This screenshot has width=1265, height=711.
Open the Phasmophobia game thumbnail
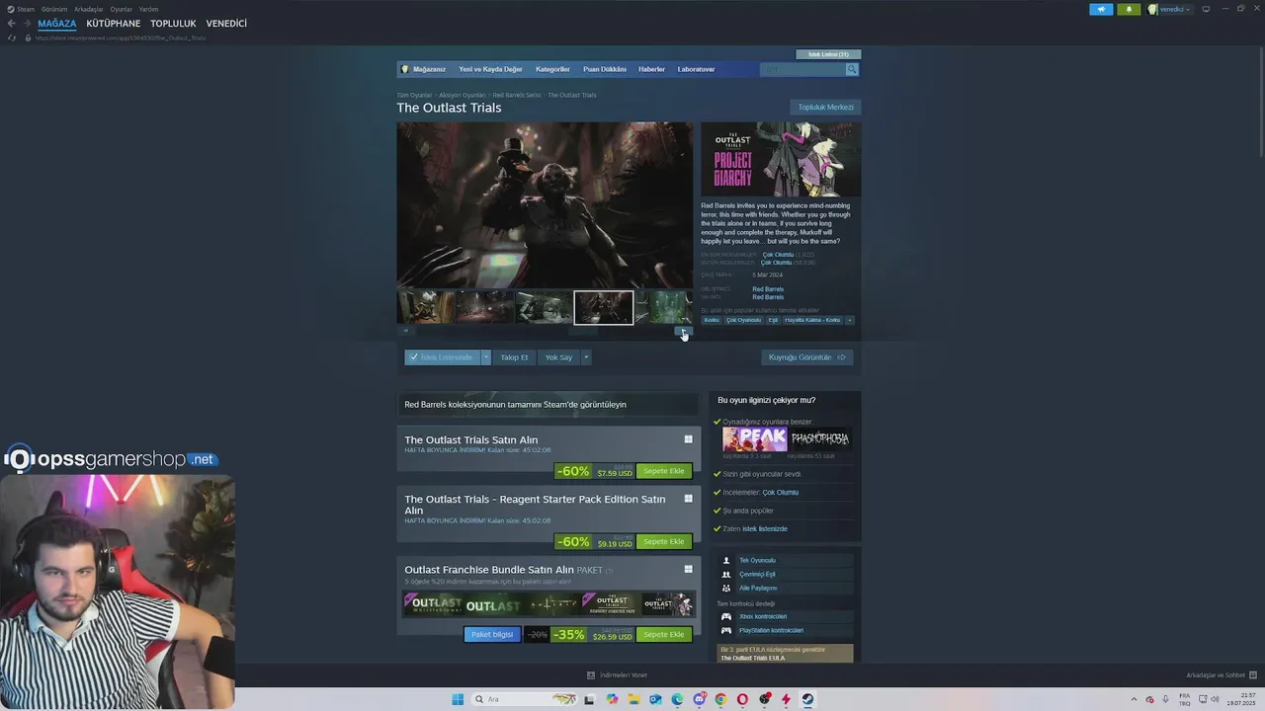tap(819, 438)
